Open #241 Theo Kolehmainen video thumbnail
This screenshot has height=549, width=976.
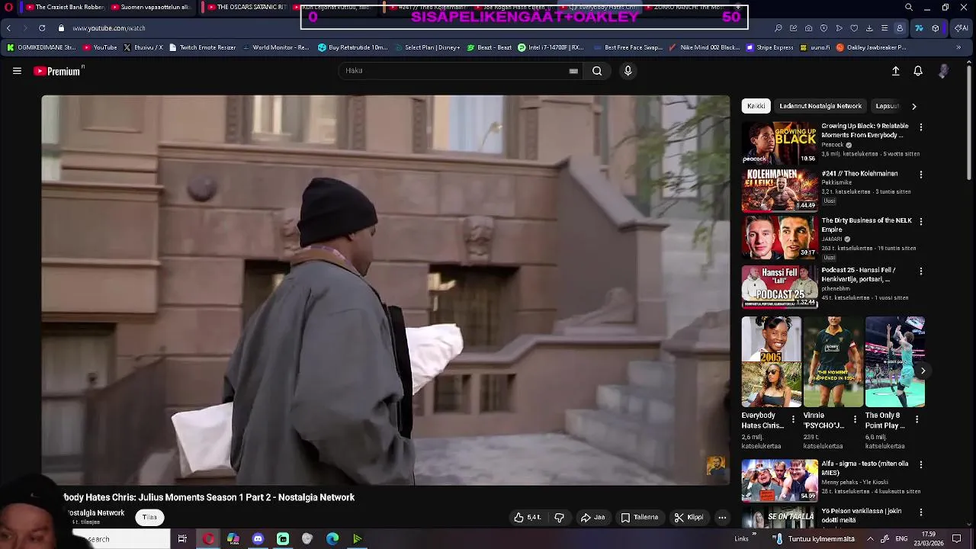click(779, 190)
